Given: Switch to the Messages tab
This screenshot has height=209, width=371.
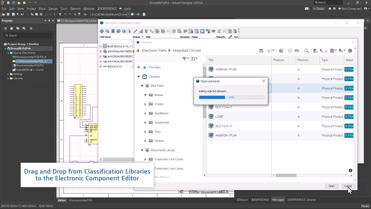Looking at the screenshot, I should [x=278, y=200].
